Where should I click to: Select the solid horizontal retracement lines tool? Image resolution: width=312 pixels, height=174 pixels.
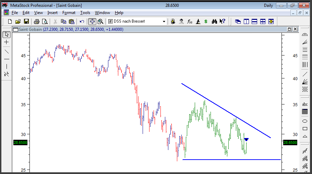point(305,50)
